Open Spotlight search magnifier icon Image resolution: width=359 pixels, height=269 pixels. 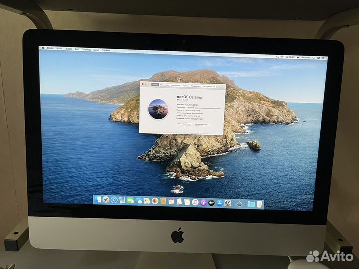pyautogui.click(x=314, y=58)
